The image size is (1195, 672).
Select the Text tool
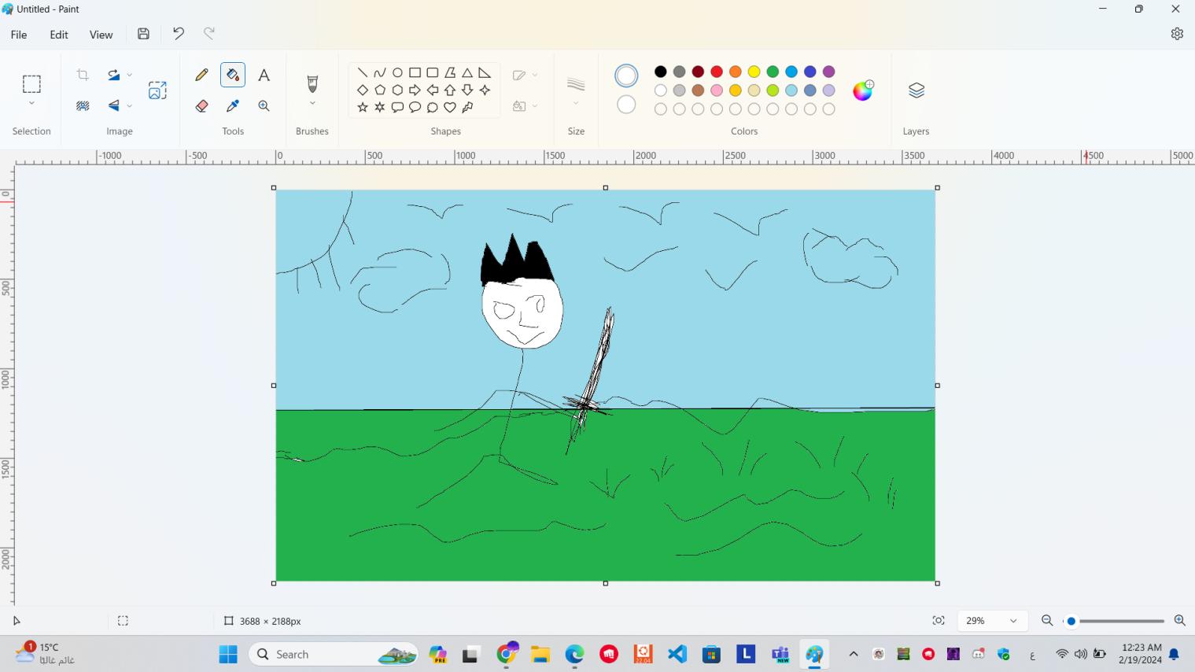click(264, 74)
